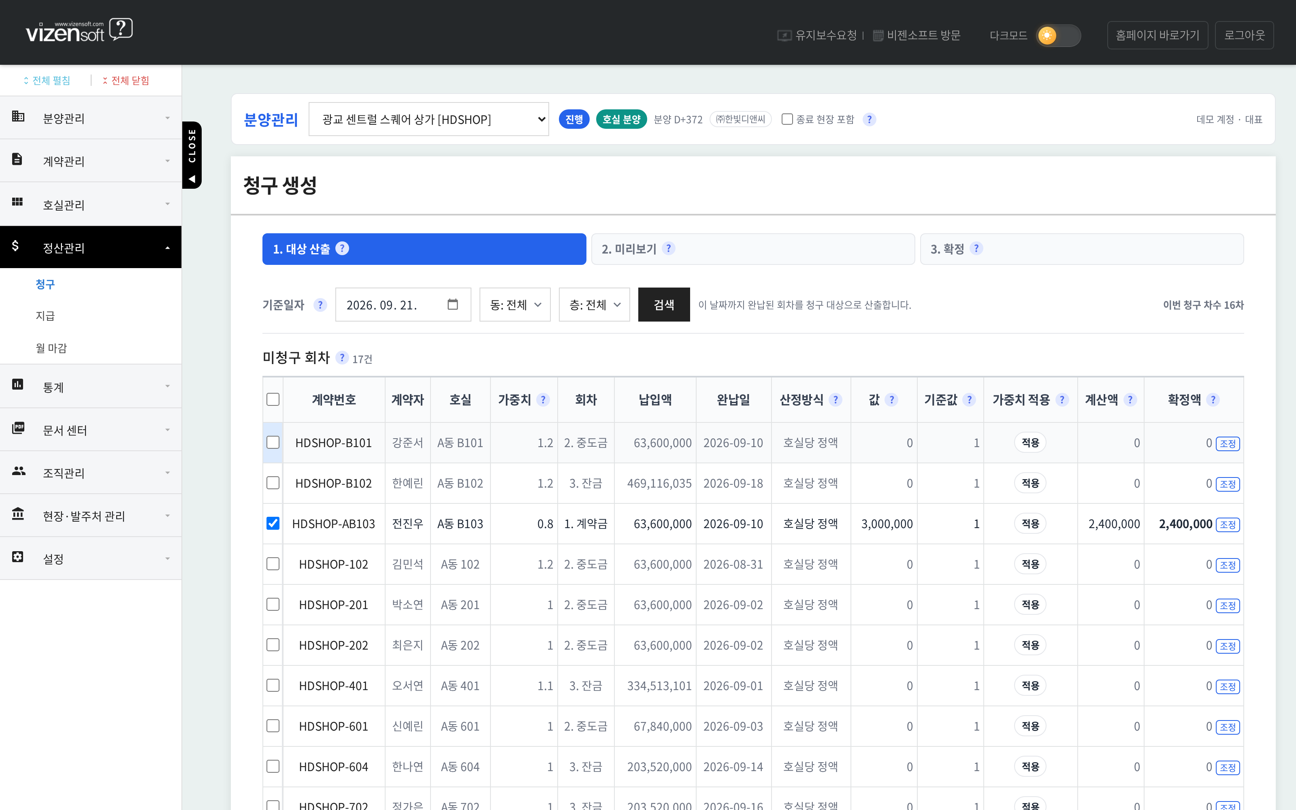The image size is (1296, 810).
Task: Expand the 통계 sidebar menu
Action: [91, 386]
